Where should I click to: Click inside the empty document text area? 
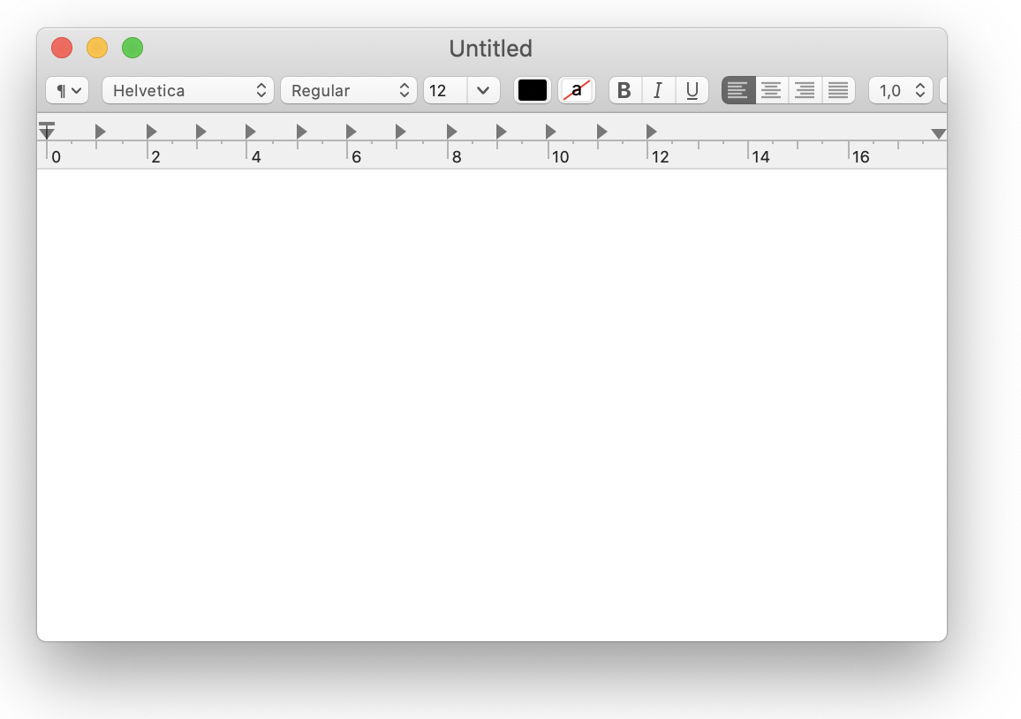point(492,405)
